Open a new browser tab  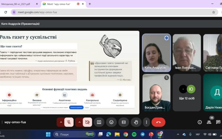click(90, 4)
